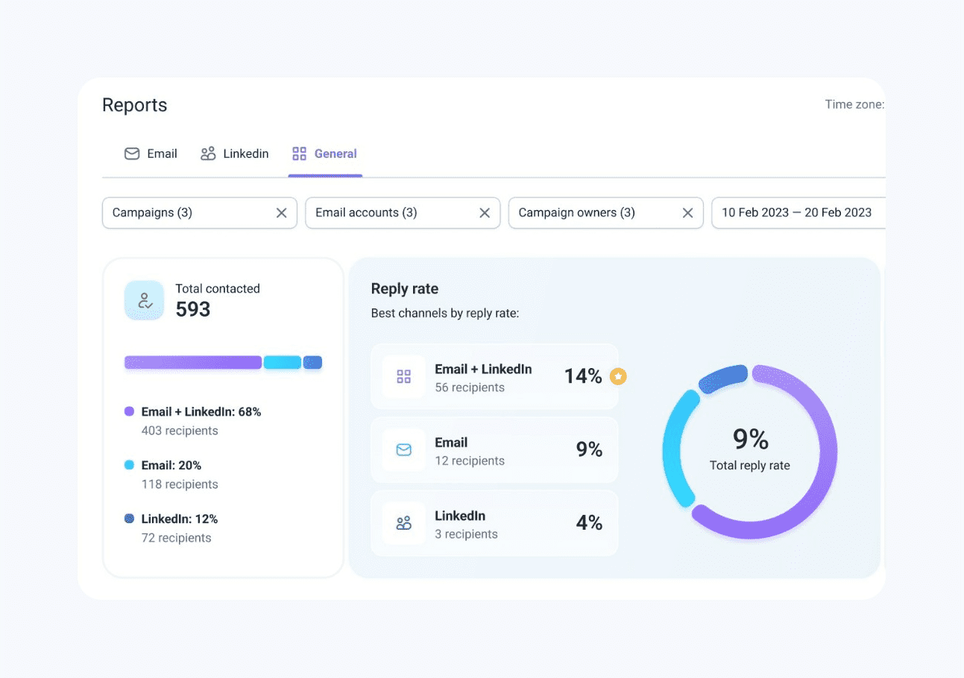Image resolution: width=964 pixels, height=678 pixels.
Task: Open the Campaigns (3) dropdown
Action: coord(186,213)
